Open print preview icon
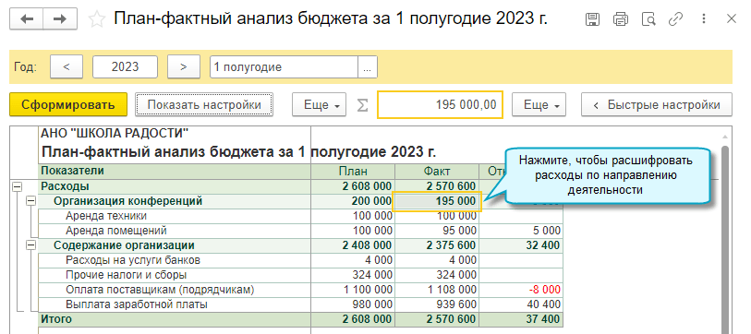The height and width of the screenshot is (334, 751). click(x=648, y=19)
